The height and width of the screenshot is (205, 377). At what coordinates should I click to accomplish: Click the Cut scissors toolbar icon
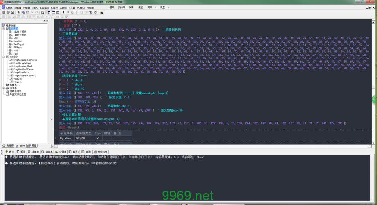point(19,12)
